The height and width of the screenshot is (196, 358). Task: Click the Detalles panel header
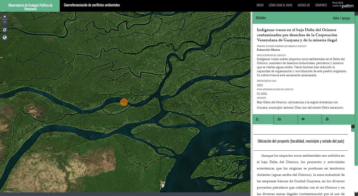point(261,18)
